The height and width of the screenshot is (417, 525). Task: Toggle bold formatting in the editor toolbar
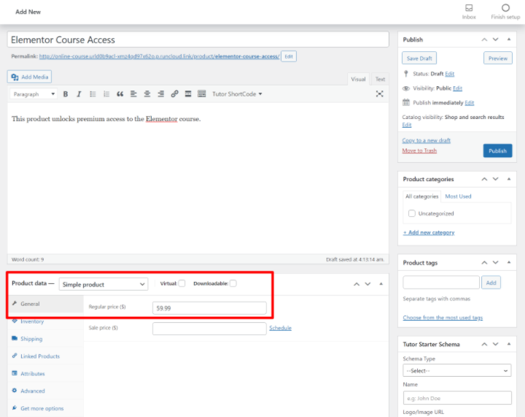(x=66, y=94)
